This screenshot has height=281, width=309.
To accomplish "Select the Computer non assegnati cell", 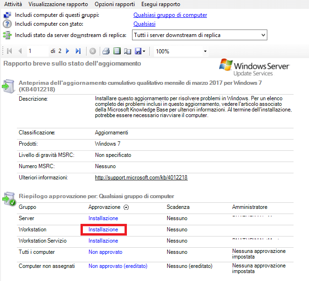I will point(47,266).
